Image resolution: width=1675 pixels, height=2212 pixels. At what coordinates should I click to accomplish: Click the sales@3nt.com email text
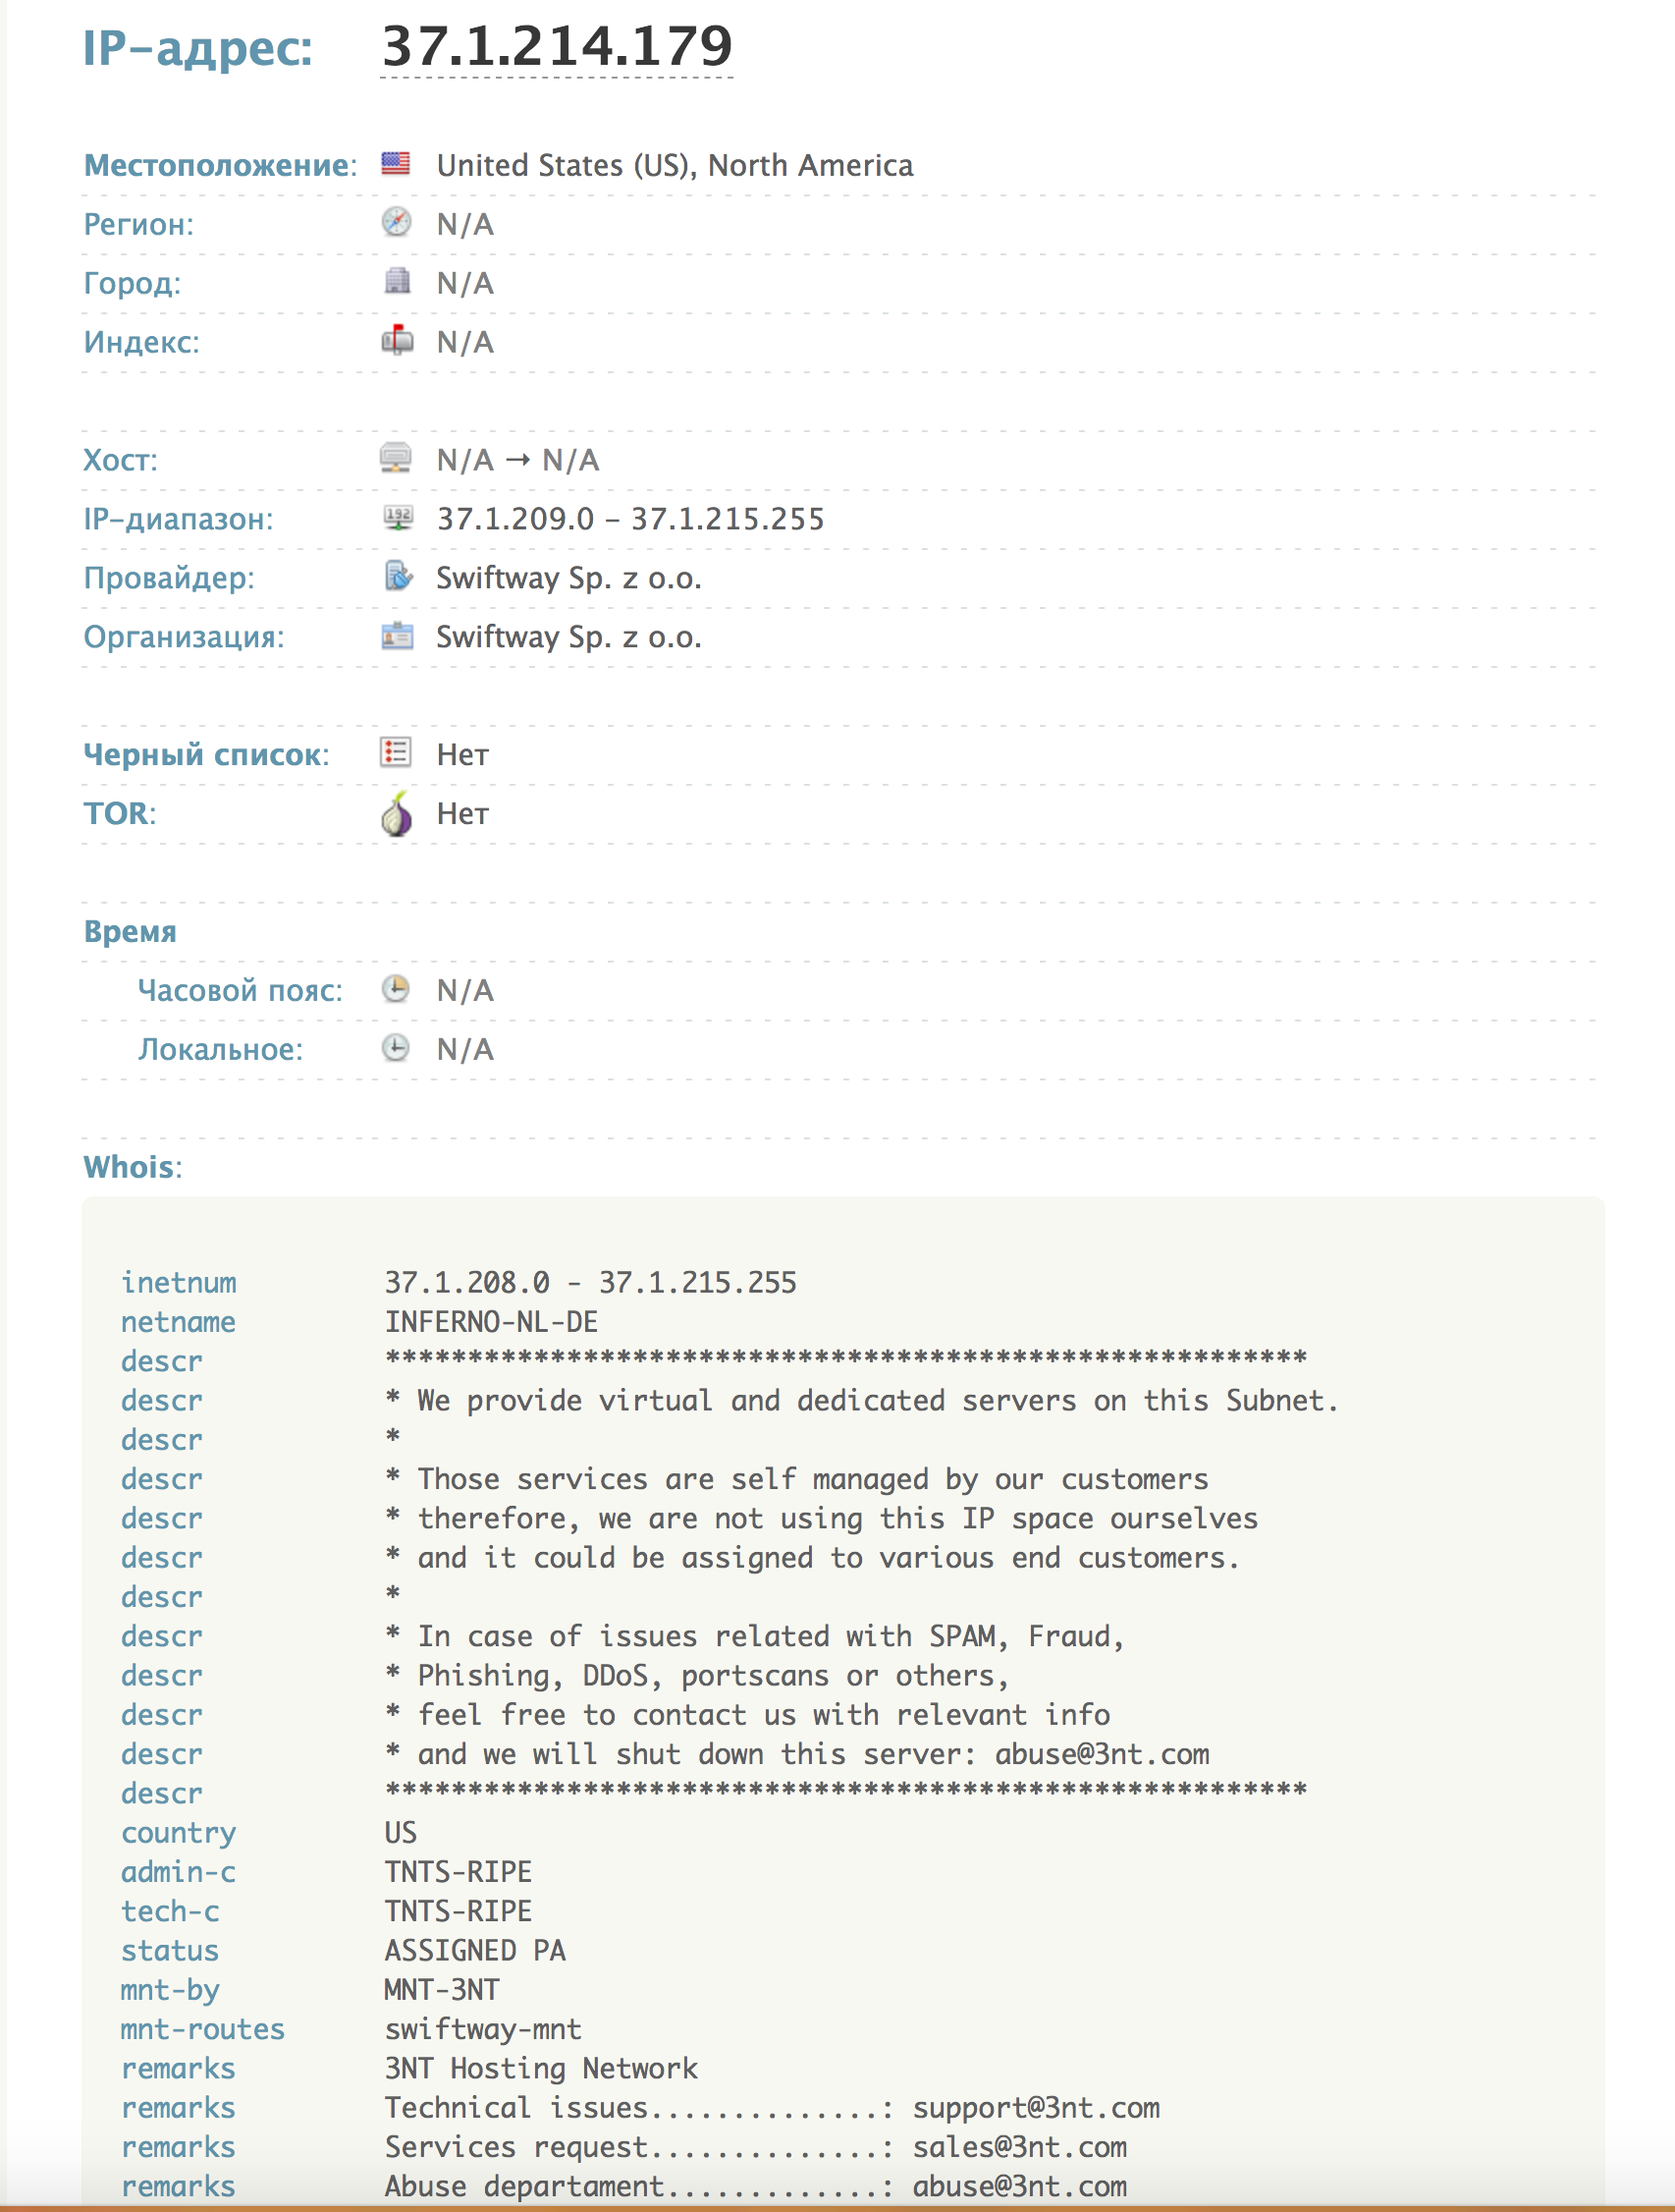[1019, 2147]
